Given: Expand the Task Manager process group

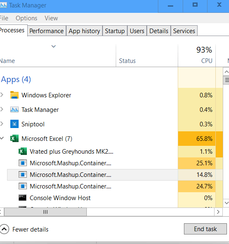Looking at the screenshot, I should (x=2, y=109).
